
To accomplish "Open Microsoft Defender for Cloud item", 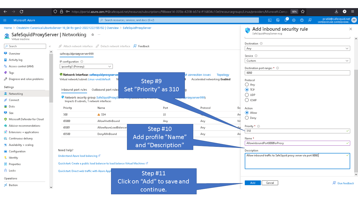I will click(26, 119).
